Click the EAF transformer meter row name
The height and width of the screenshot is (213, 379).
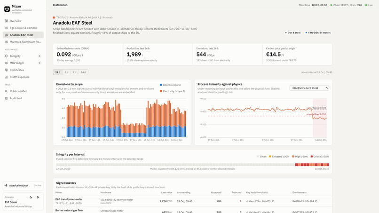(69, 199)
